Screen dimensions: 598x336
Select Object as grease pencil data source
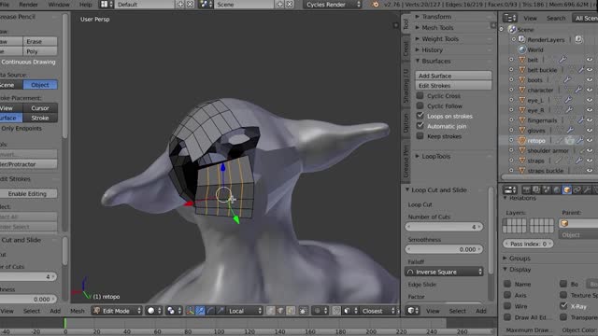click(40, 85)
